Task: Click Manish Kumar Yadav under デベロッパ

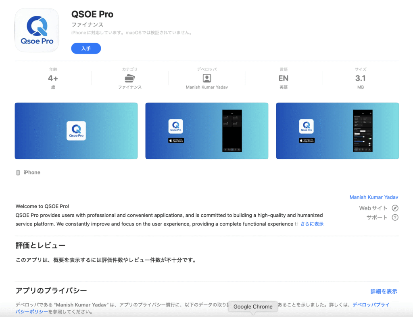Action: coord(207,87)
